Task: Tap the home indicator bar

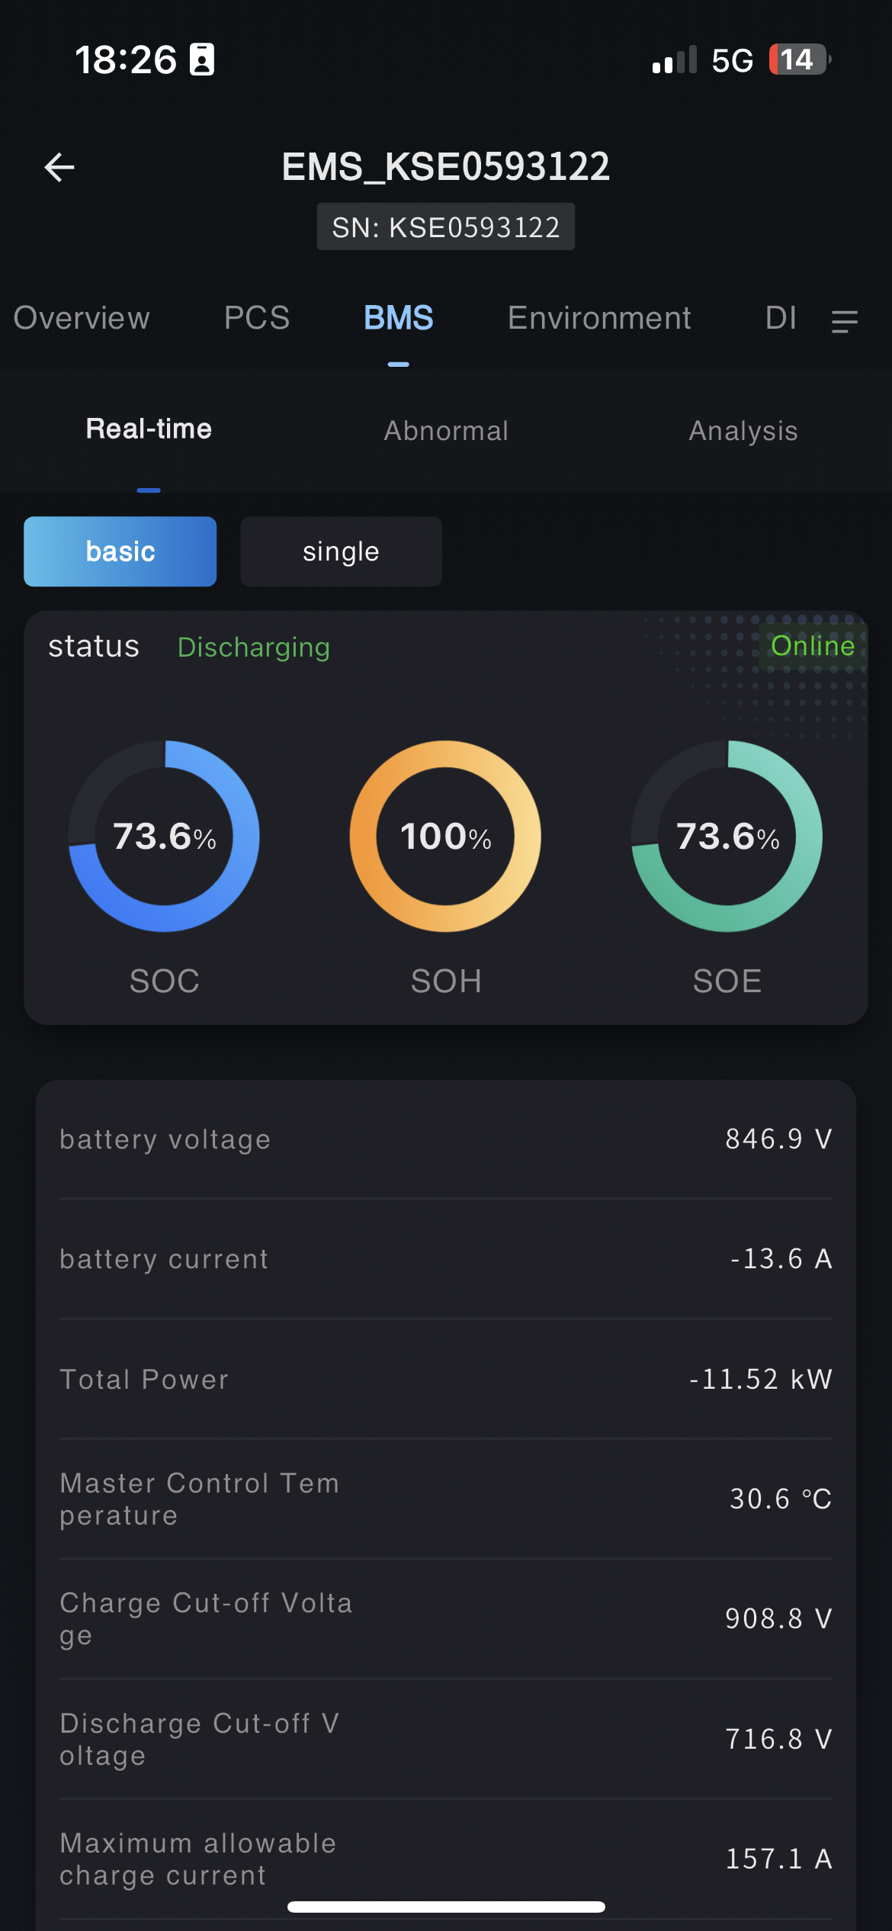Action: (x=446, y=1907)
